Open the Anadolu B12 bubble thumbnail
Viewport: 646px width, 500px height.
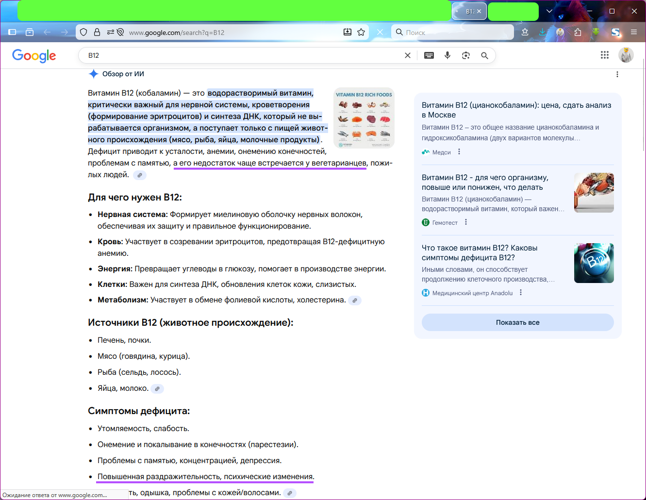(594, 263)
